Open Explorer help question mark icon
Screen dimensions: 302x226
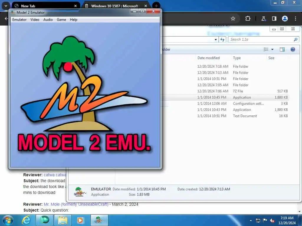[293, 49]
